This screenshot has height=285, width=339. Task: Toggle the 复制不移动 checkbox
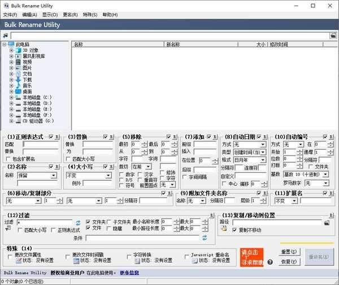234,230
